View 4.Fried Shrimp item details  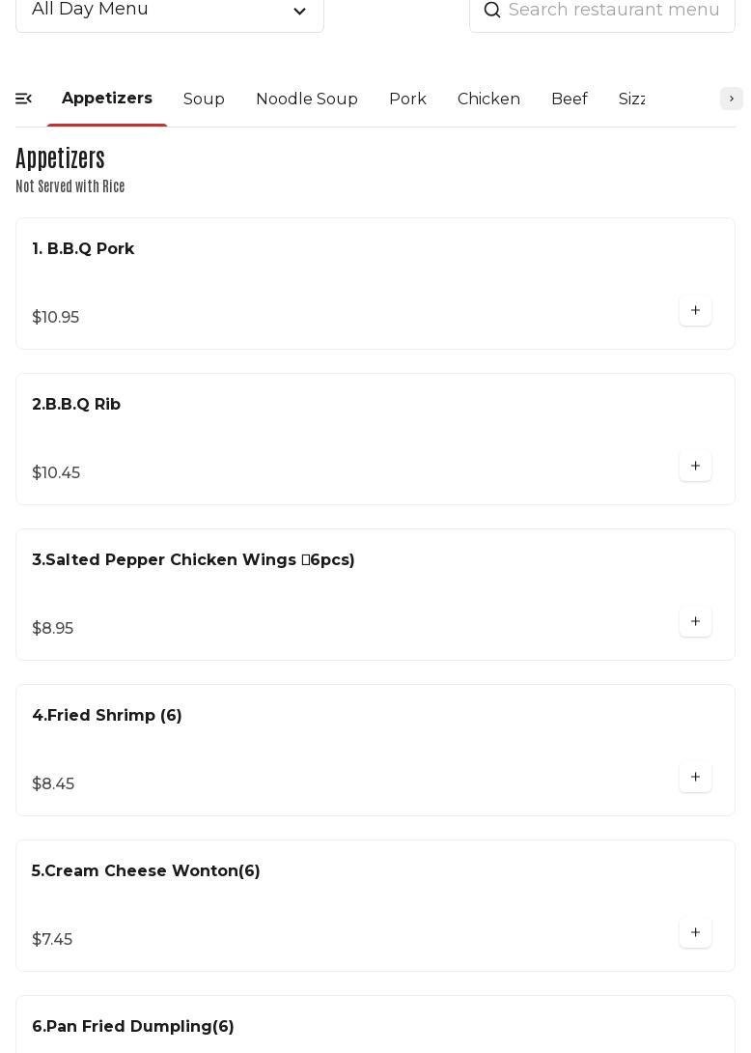[107, 716]
